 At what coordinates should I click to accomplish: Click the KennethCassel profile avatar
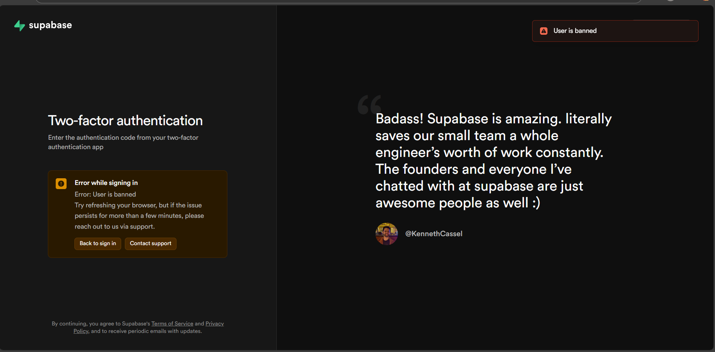pos(386,234)
